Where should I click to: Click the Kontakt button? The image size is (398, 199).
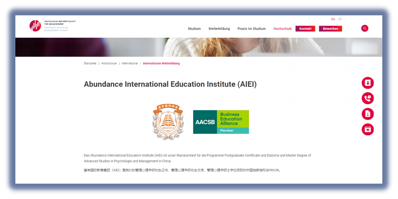point(305,29)
